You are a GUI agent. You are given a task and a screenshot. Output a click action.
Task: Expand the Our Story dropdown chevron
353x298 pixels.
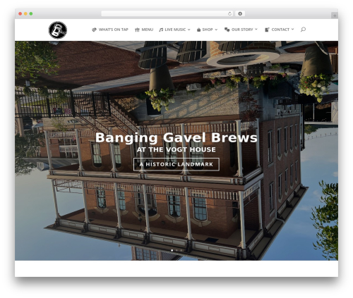(x=256, y=30)
